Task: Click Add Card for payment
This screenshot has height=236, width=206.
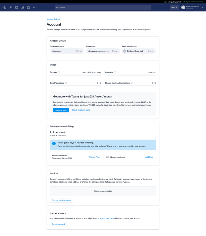Action: click(x=149, y=157)
